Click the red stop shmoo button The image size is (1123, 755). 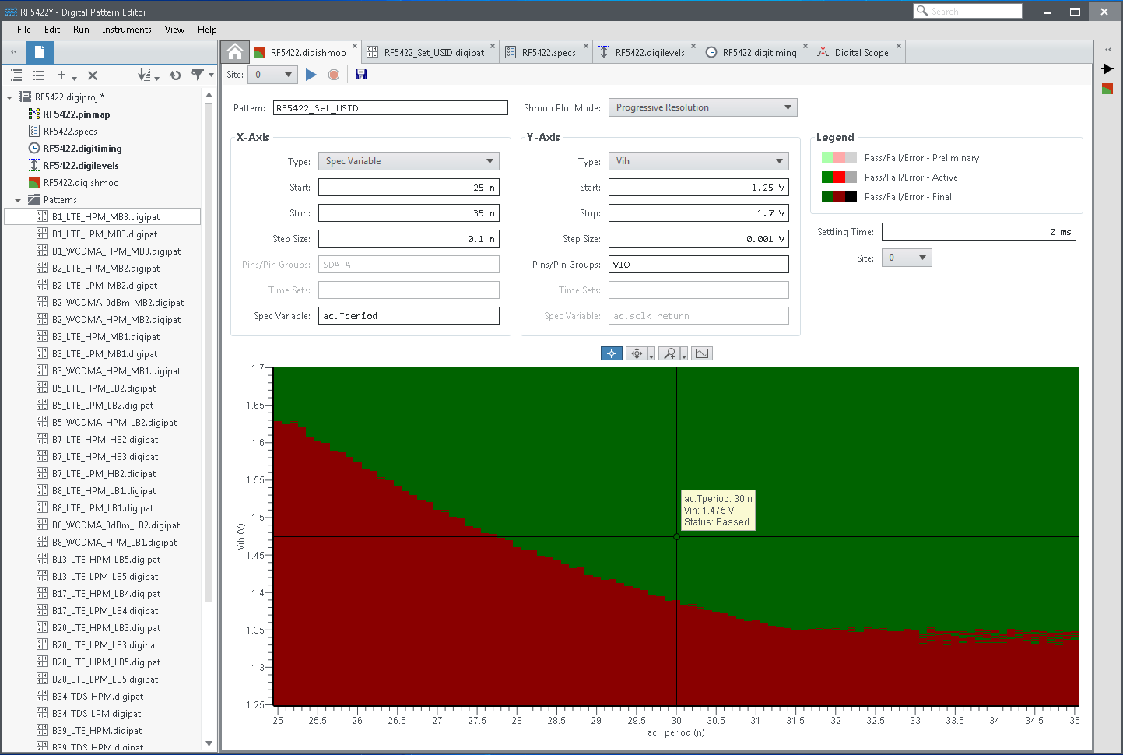point(334,75)
